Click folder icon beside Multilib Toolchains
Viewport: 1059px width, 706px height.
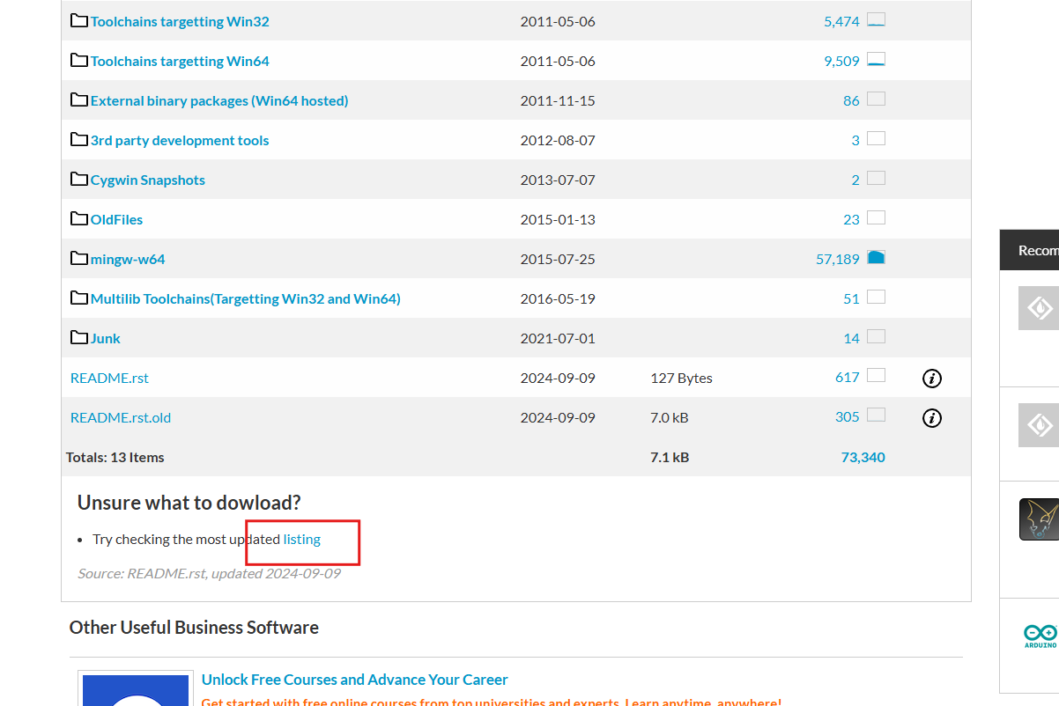tap(79, 298)
